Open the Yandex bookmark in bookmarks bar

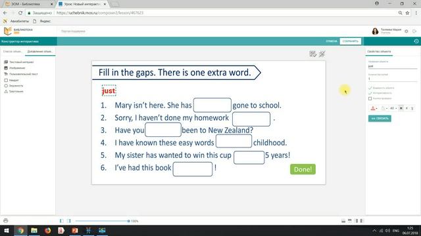42,21
